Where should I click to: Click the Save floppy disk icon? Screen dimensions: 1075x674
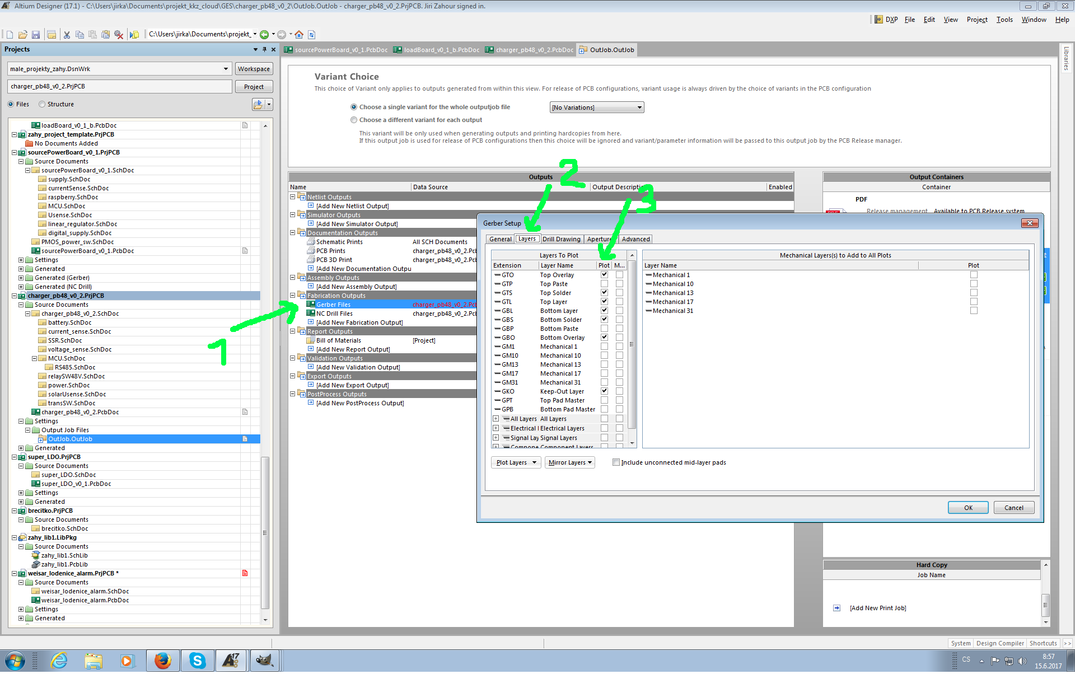click(36, 35)
